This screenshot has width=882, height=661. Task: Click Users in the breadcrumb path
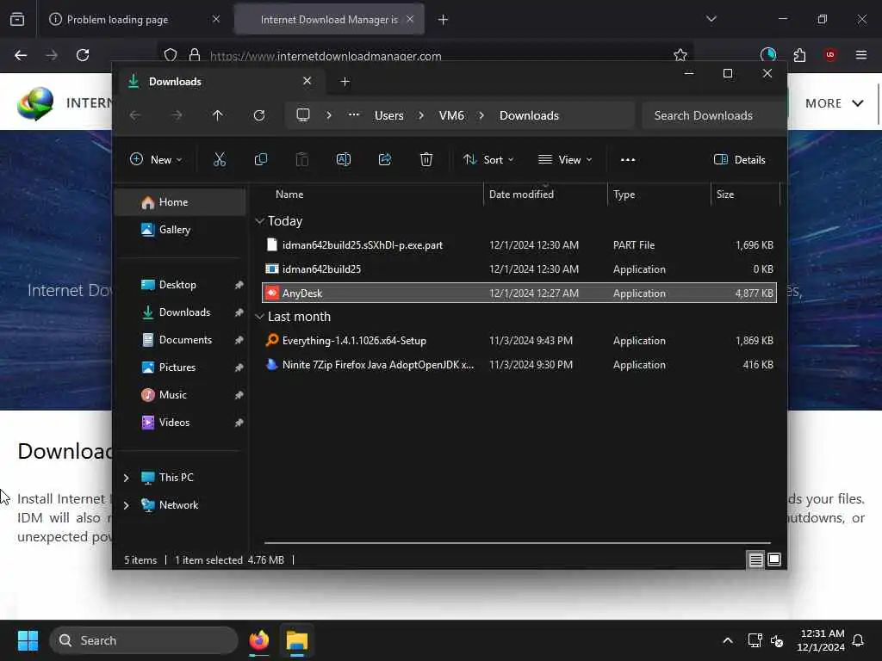tap(388, 115)
